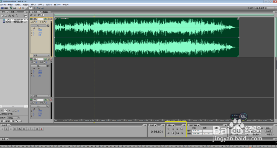Jump to end with transport button
The height and width of the screenshot is (148, 277).
click(37, 129)
